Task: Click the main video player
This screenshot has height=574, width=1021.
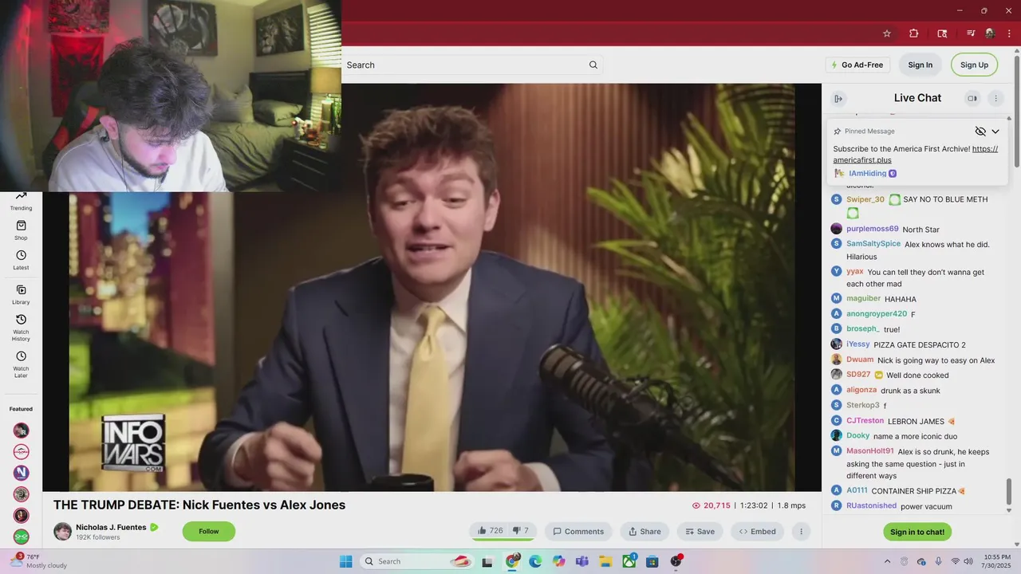Action: tap(432, 288)
